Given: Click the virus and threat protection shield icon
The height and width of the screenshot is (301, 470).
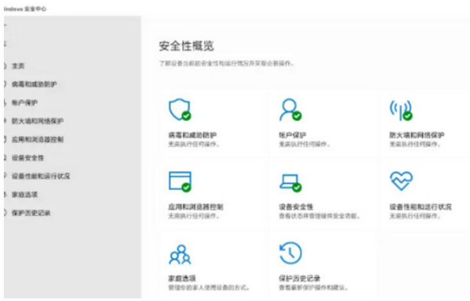Looking at the screenshot, I should click(x=179, y=110).
